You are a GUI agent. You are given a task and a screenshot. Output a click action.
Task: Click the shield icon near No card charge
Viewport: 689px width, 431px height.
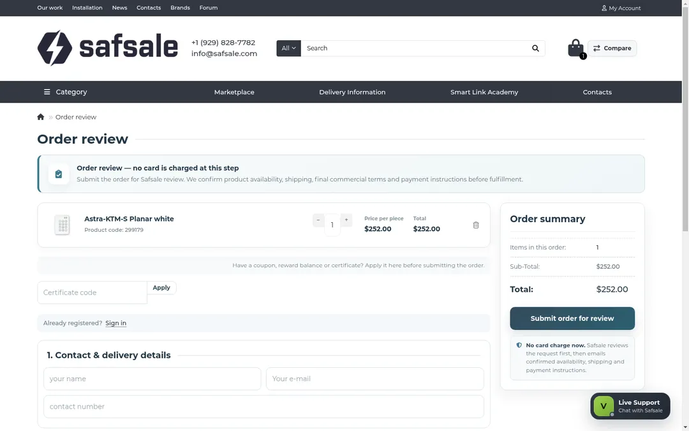tap(519, 345)
